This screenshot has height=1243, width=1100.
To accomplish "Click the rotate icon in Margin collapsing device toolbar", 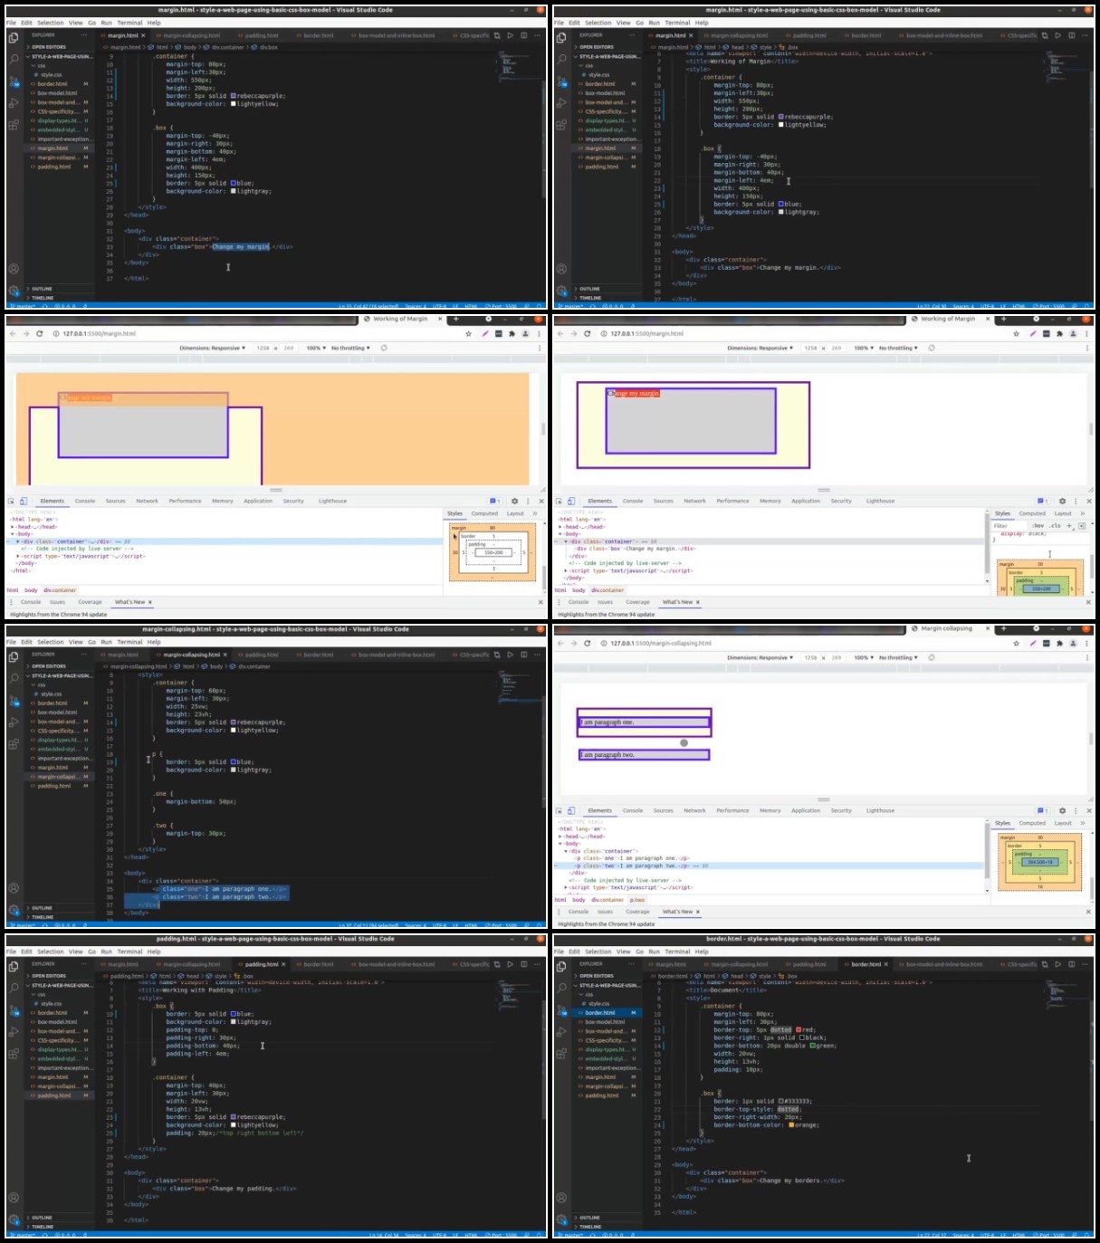I will click(932, 657).
